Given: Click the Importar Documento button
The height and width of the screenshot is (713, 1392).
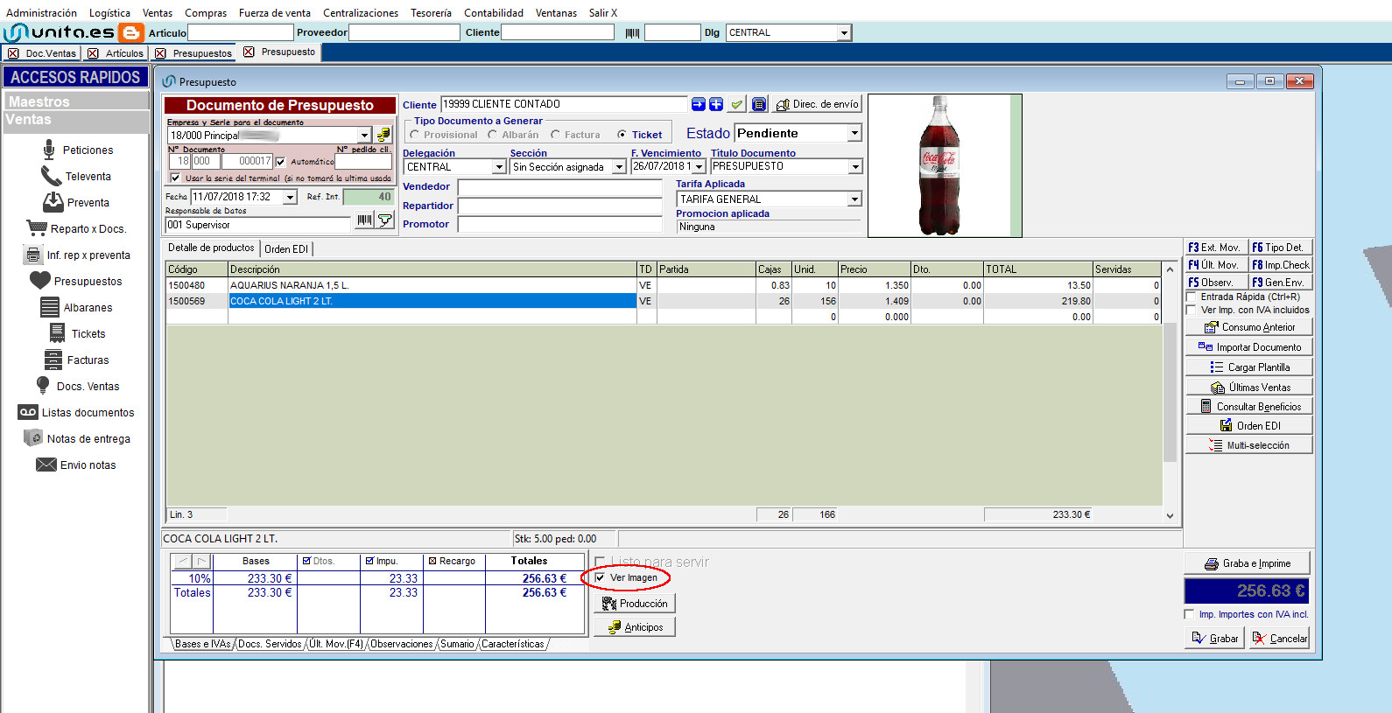Looking at the screenshot, I should (1249, 347).
